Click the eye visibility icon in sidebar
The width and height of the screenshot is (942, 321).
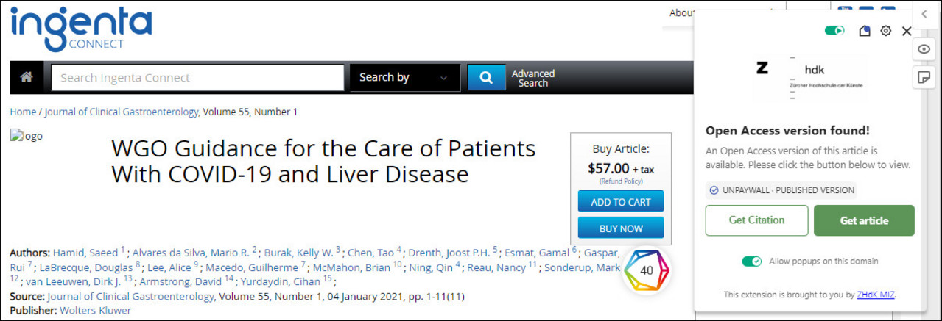pos(924,49)
